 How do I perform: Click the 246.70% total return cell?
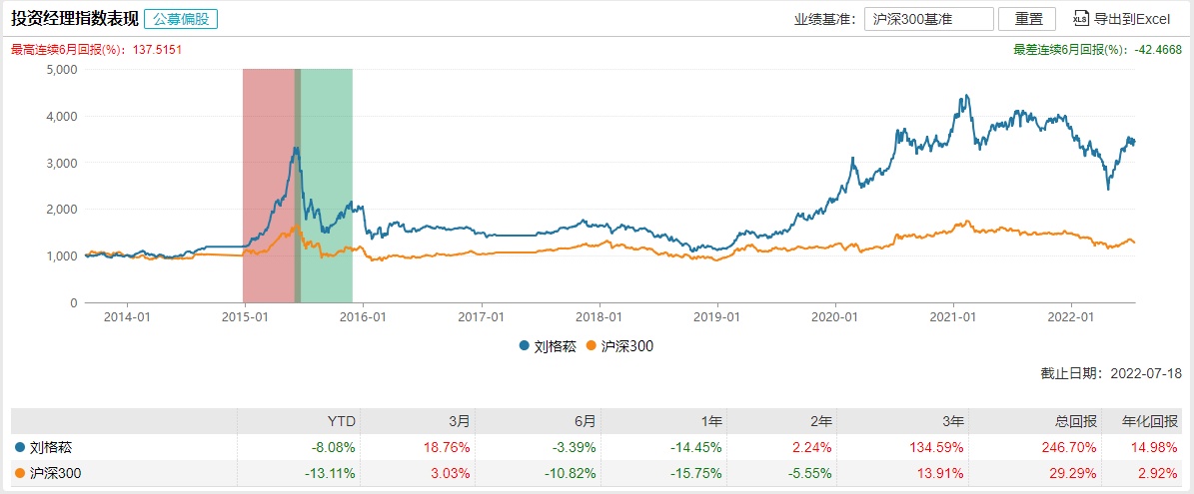point(1070,448)
